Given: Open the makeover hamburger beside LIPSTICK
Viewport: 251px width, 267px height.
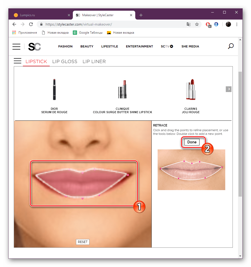Looking at the screenshot, I should click(x=17, y=61).
